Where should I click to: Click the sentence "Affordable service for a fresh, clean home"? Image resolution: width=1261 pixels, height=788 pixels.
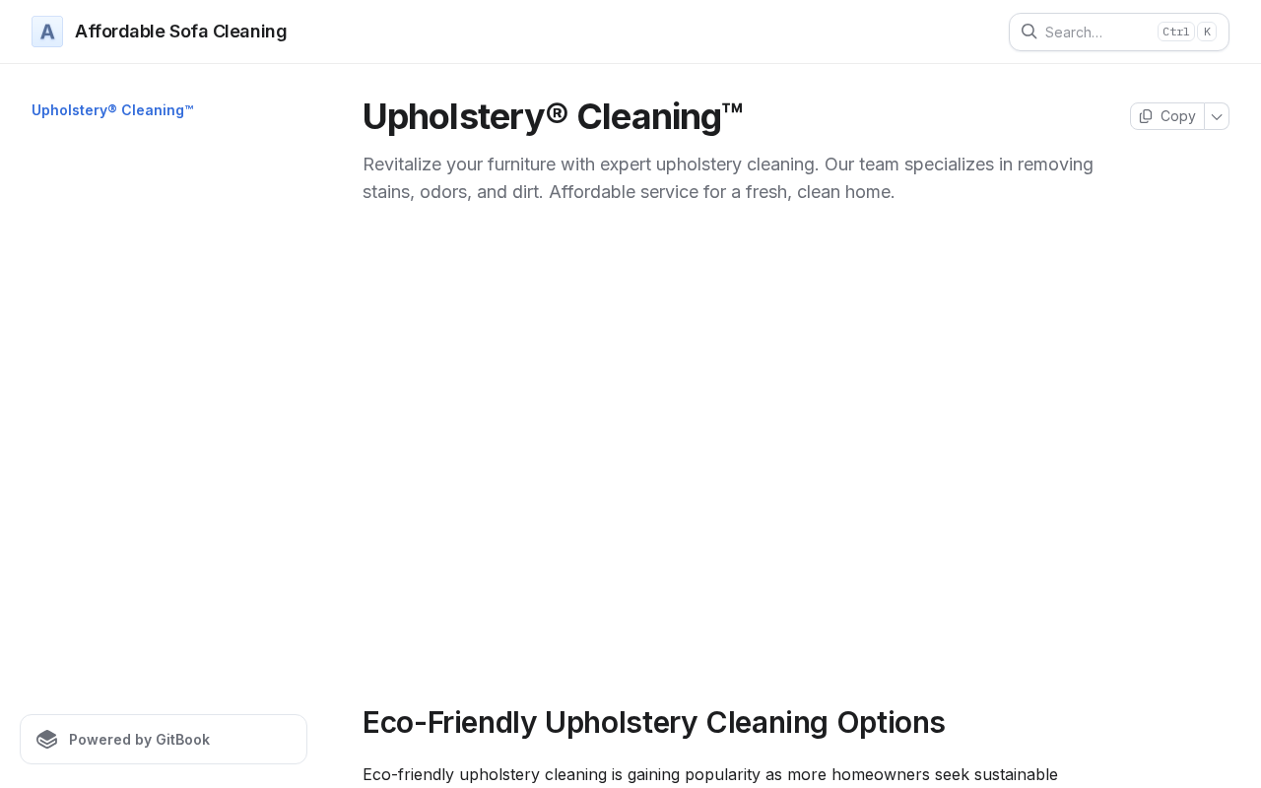719,192
